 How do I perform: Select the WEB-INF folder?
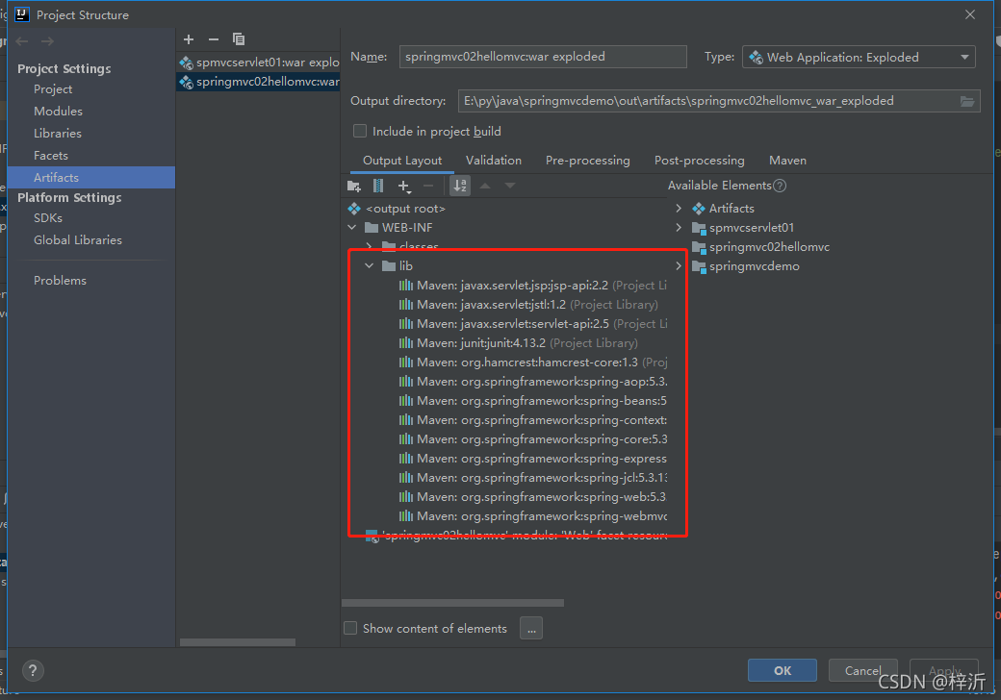pyautogui.click(x=406, y=228)
